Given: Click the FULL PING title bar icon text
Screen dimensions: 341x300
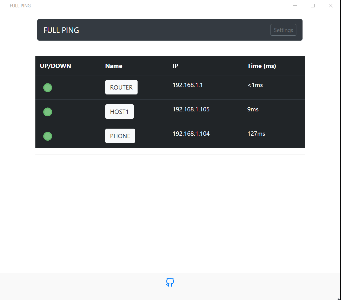Looking at the screenshot, I should pyautogui.click(x=20, y=6).
